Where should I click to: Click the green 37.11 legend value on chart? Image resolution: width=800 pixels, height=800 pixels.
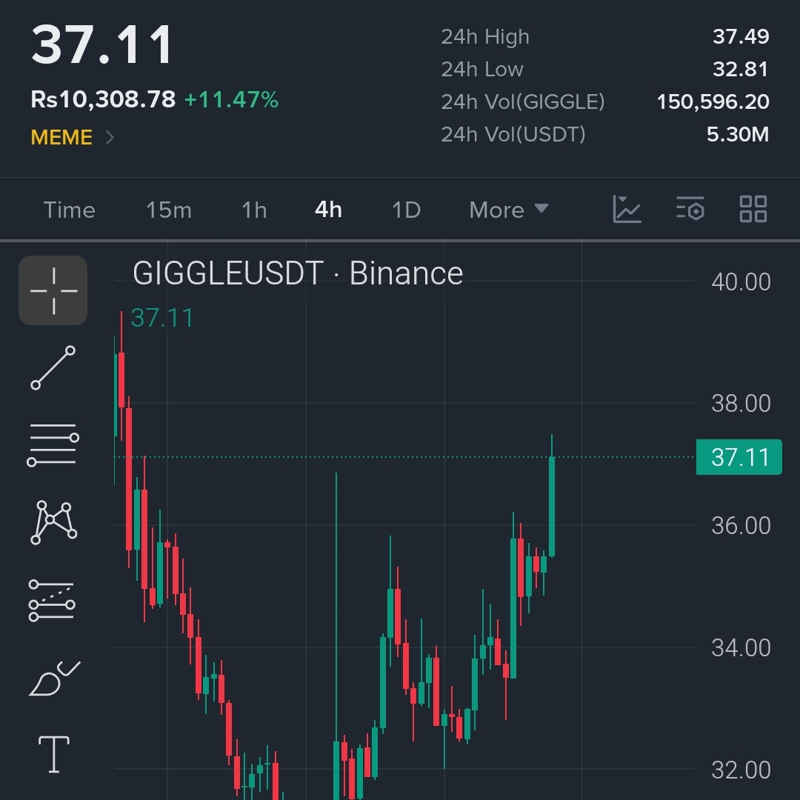pyautogui.click(x=162, y=318)
